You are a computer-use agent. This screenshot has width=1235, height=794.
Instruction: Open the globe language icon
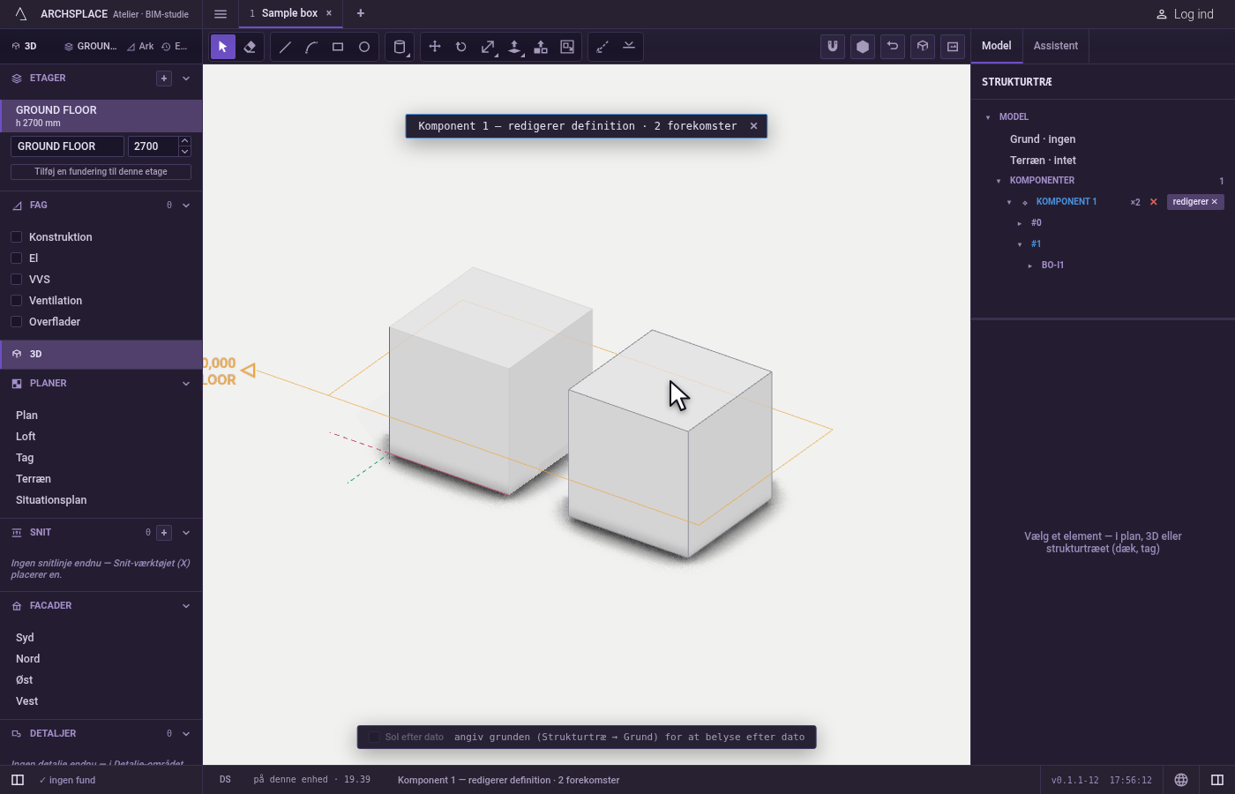click(1181, 780)
